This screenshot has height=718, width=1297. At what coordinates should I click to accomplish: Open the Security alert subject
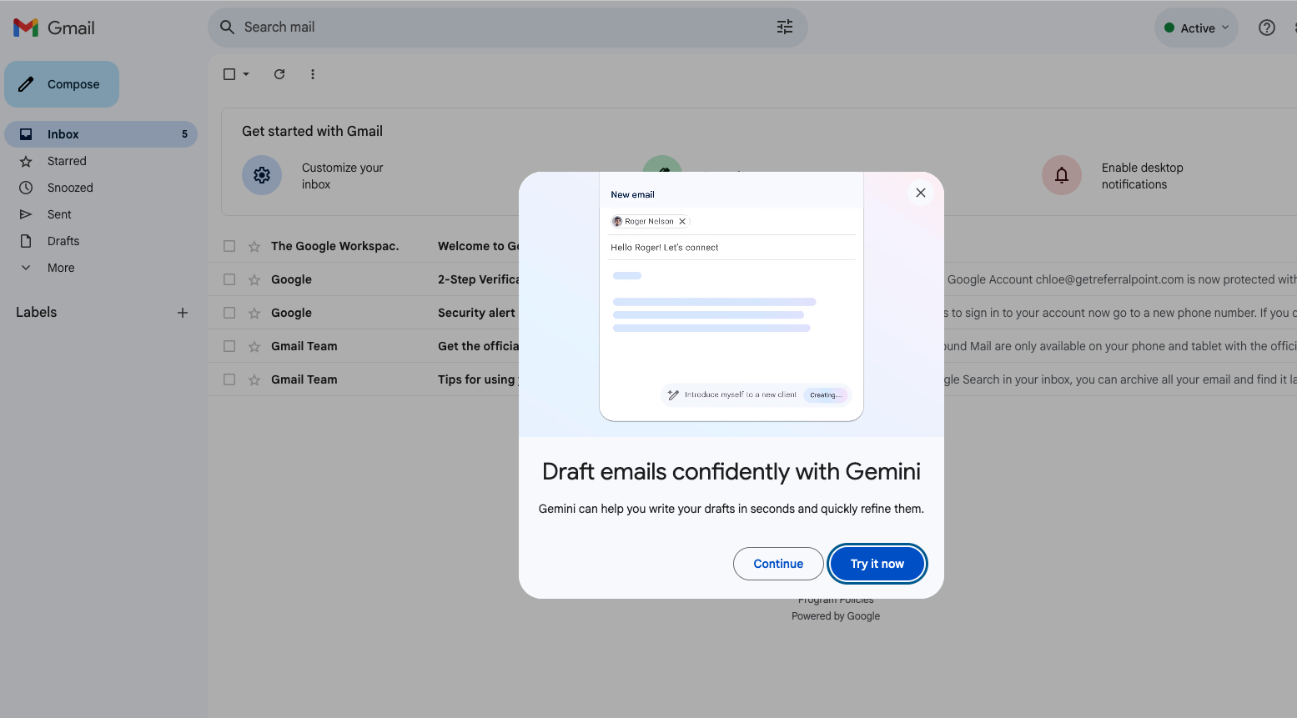(x=476, y=313)
